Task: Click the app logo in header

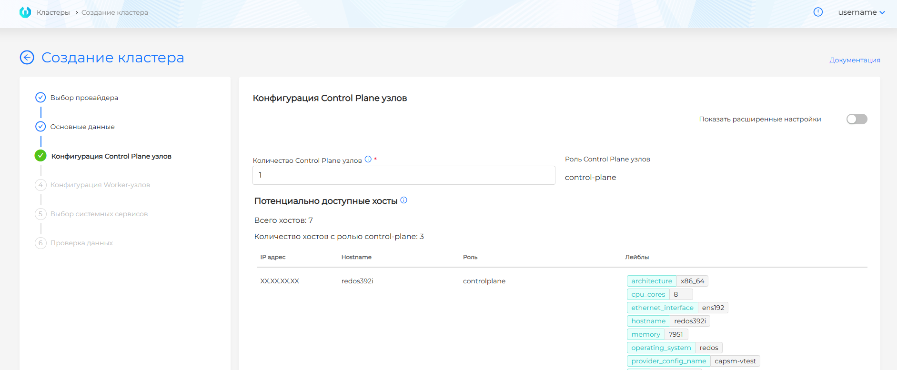Action: pos(25,12)
